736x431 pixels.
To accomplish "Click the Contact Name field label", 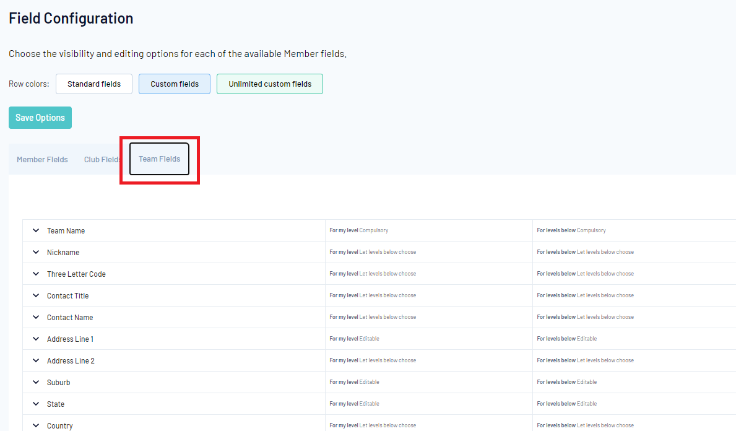I will [70, 317].
